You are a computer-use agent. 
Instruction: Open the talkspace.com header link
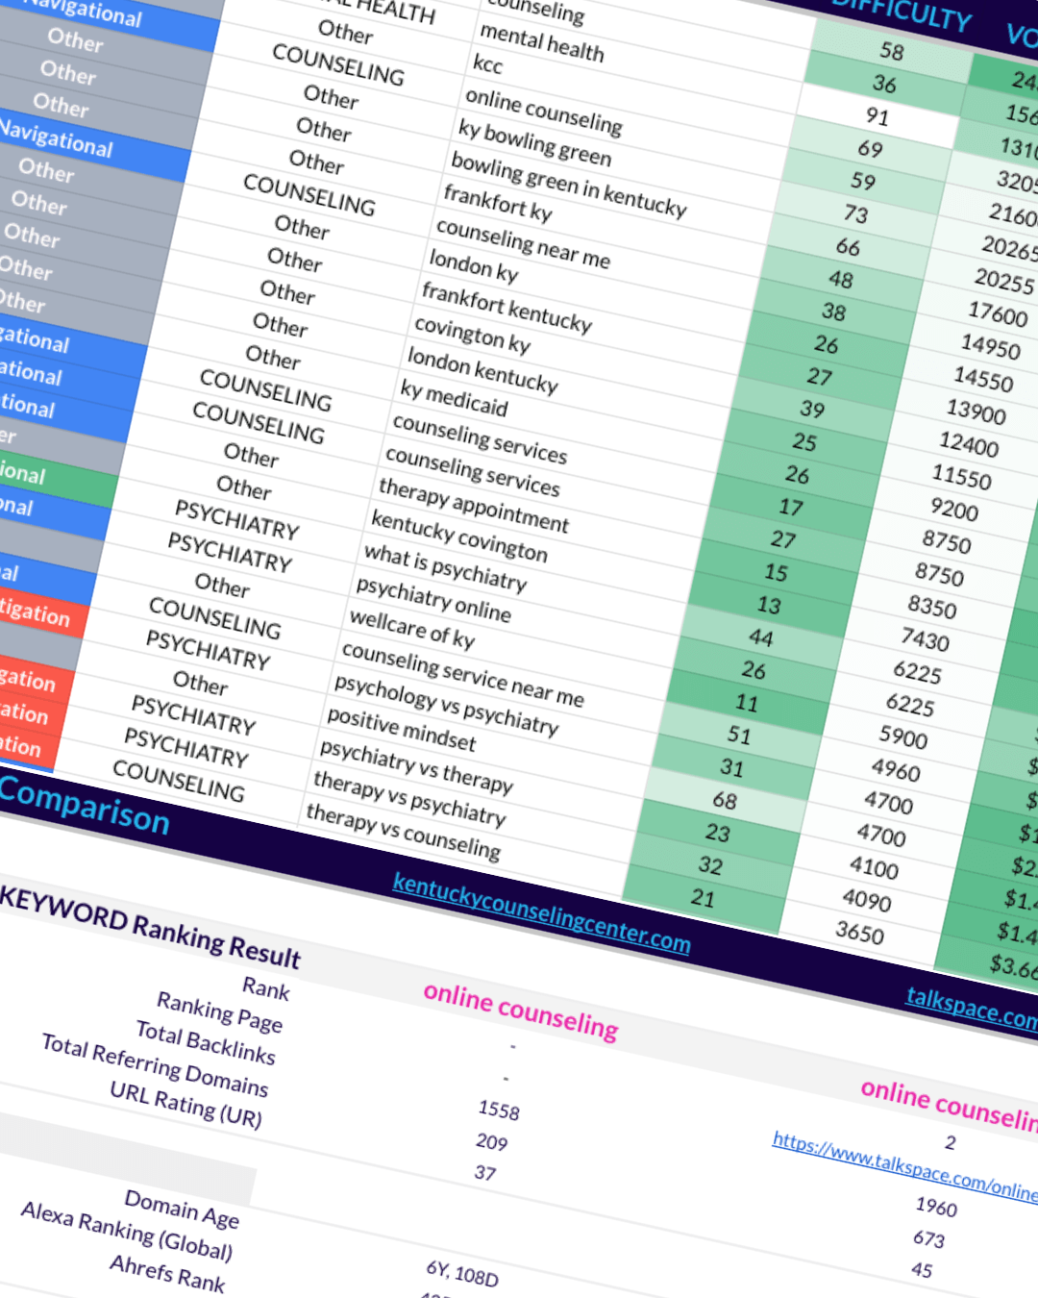point(971,1007)
